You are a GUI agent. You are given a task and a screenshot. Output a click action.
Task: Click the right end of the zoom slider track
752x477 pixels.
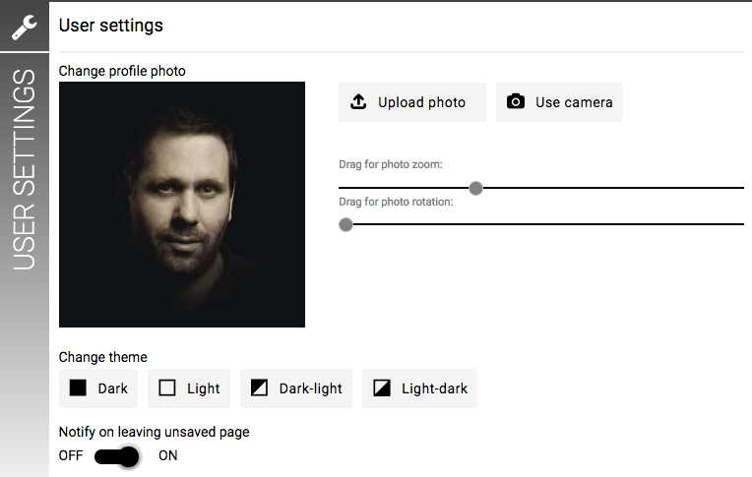741,188
